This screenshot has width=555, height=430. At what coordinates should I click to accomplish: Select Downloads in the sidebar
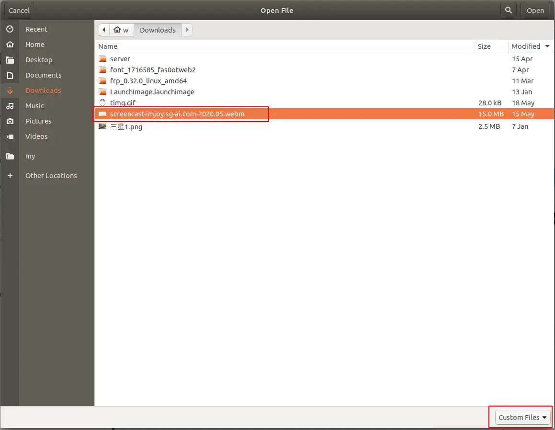(43, 90)
